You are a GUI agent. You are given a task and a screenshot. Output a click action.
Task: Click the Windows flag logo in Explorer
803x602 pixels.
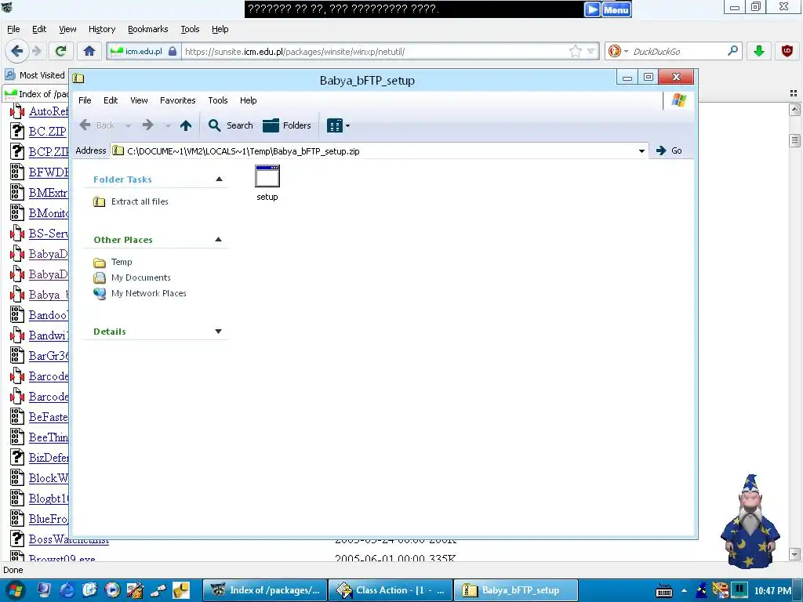pos(679,100)
